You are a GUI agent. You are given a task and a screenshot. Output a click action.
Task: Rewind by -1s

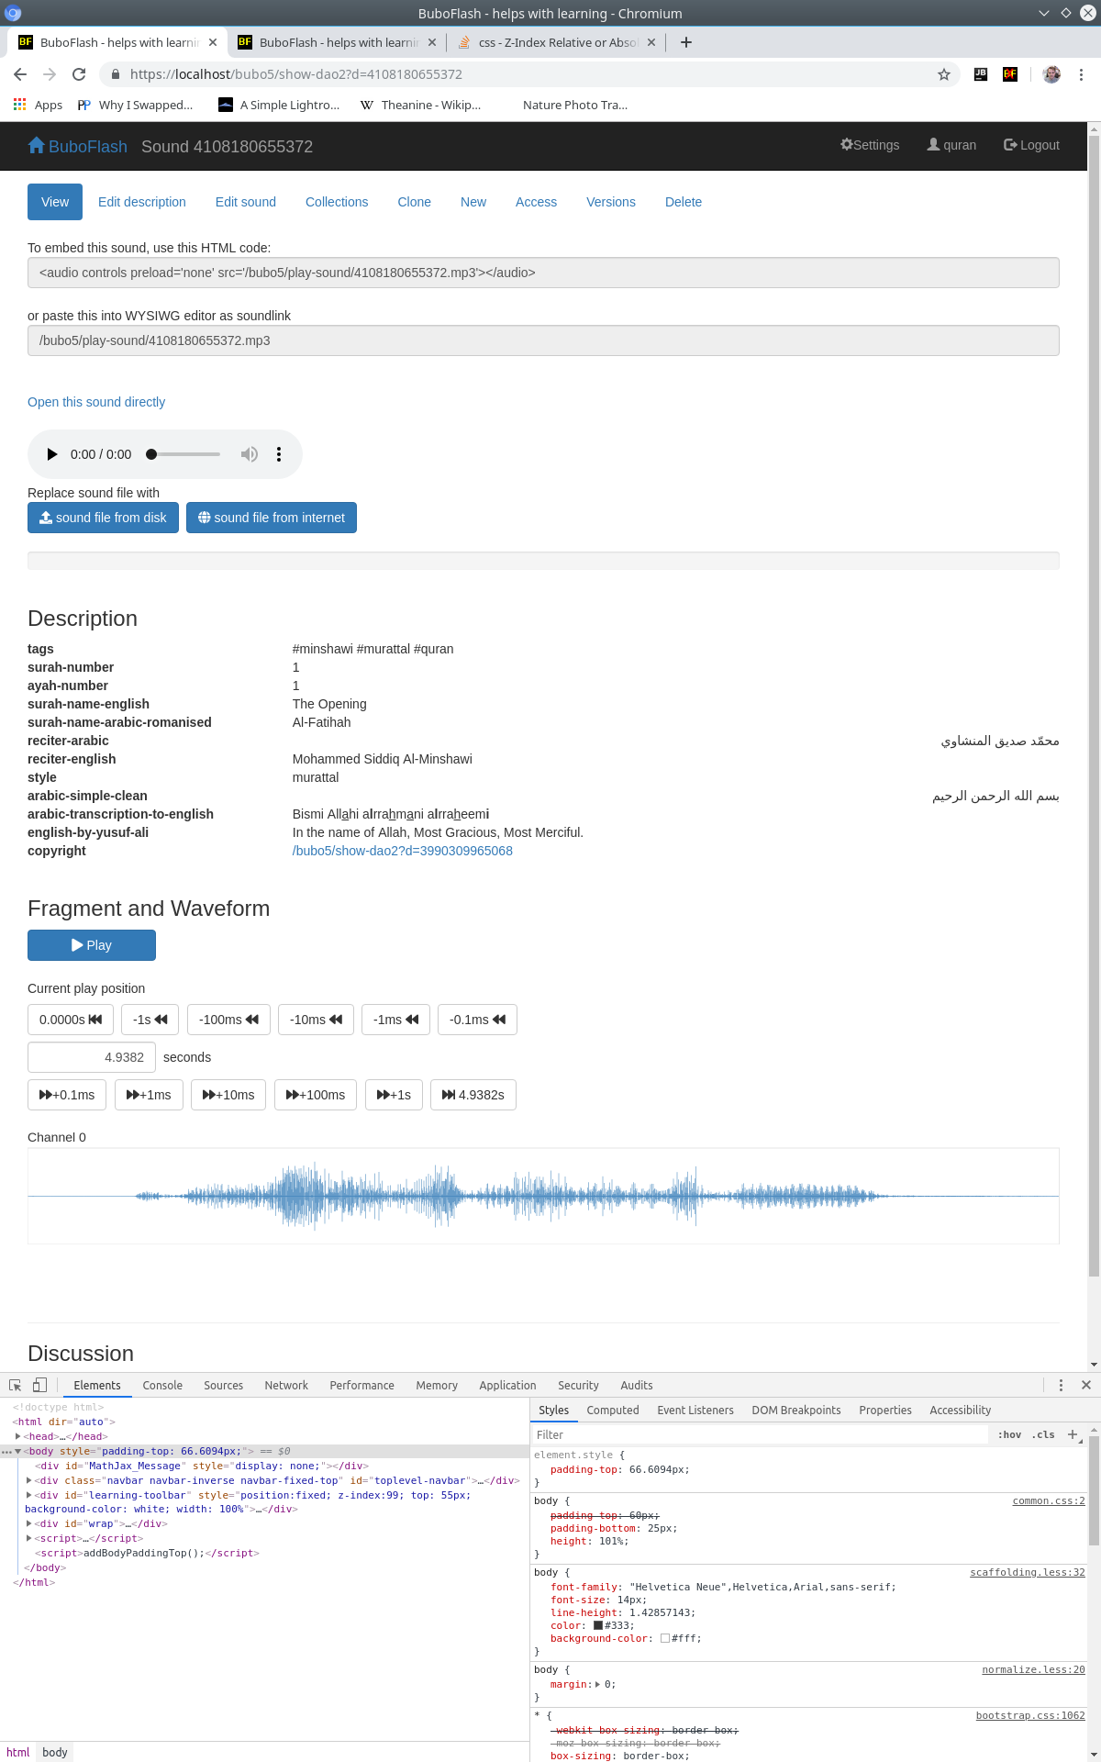coord(150,1020)
